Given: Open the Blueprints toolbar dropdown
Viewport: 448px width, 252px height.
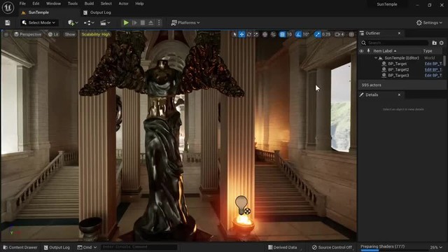Looking at the screenshot, I should (x=89, y=22).
